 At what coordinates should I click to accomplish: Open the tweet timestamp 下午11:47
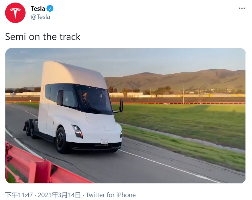click(x=19, y=195)
